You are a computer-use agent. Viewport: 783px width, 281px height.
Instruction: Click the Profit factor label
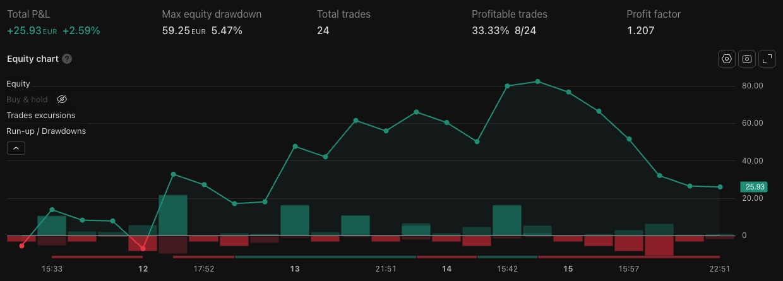pyautogui.click(x=654, y=14)
